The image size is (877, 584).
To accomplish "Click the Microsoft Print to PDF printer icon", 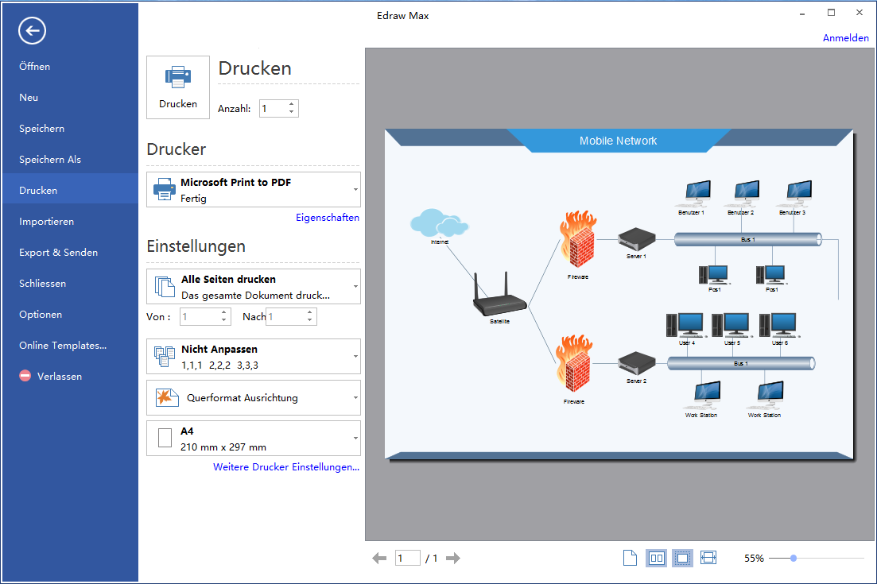I will tap(164, 190).
